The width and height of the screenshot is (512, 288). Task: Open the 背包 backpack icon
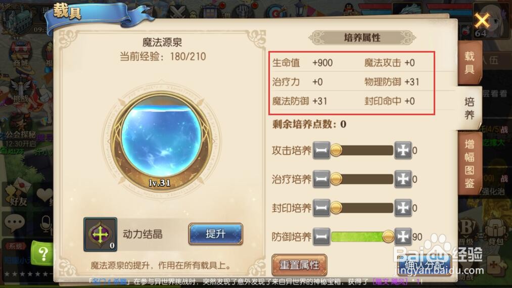pyautogui.click(x=495, y=232)
